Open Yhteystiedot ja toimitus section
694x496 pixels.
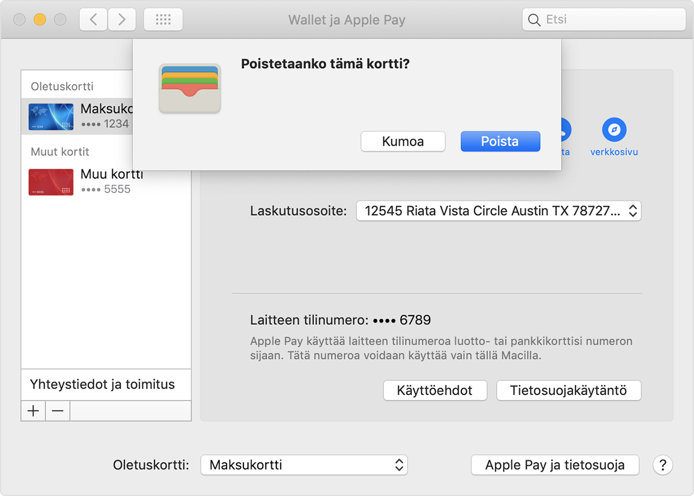pos(106,384)
